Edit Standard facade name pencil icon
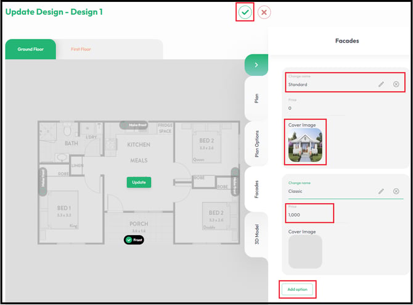 381,85
